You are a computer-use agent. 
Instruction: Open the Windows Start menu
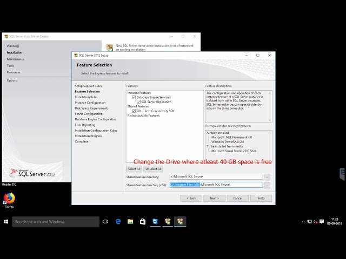[6, 222]
